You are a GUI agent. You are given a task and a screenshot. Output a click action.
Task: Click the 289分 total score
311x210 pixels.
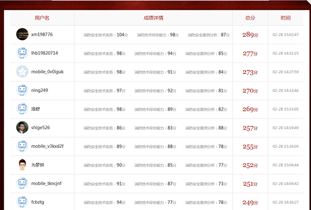(x=250, y=35)
